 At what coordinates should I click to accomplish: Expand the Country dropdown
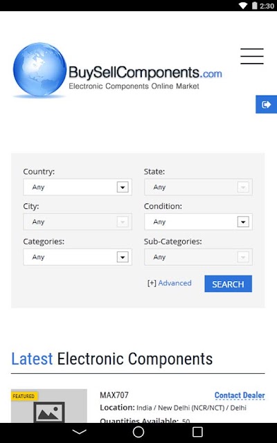tap(78, 187)
